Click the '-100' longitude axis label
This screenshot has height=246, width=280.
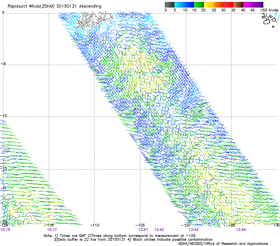click(186, 225)
